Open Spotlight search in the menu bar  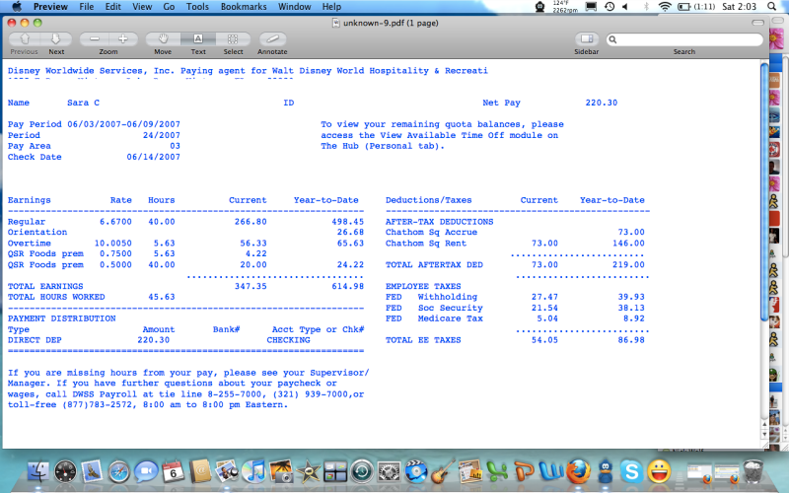[771, 7]
